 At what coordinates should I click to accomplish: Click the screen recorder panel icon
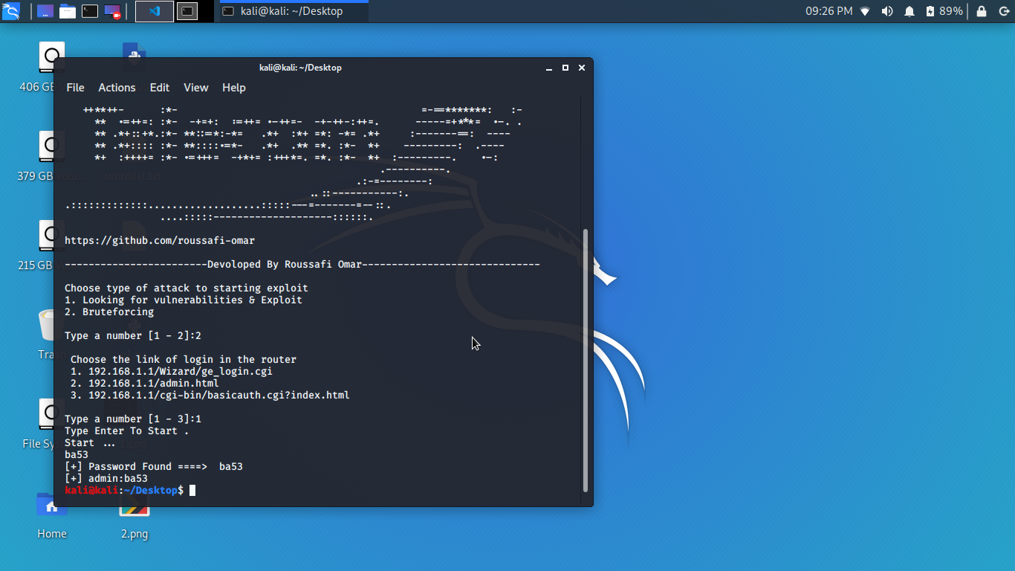click(x=112, y=11)
